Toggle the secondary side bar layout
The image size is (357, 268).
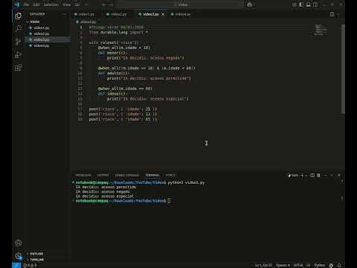(x=315, y=4)
